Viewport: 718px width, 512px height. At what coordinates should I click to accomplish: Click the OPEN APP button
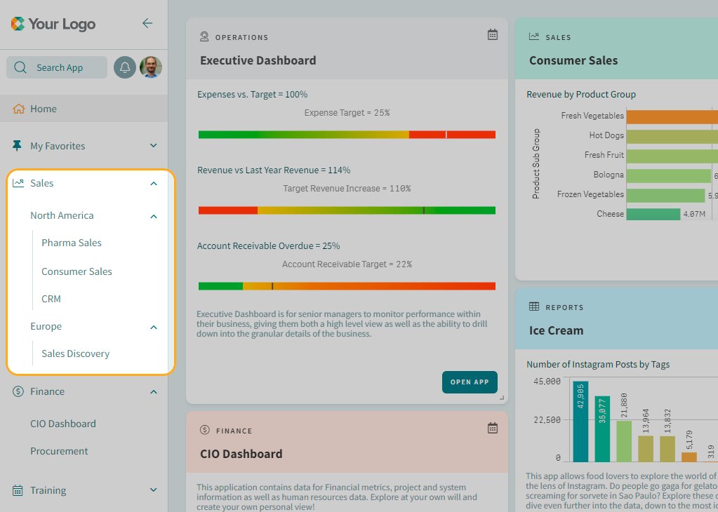(470, 382)
